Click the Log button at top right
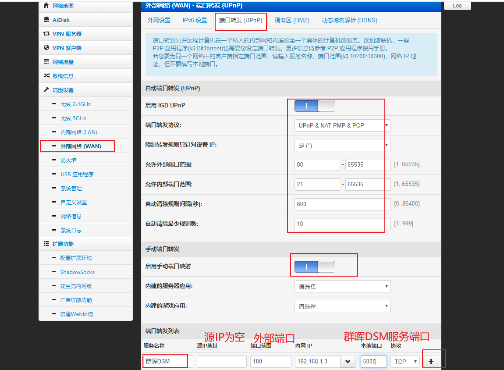Image resolution: width=504 pixels, height=370 pixels. pos(457,5)
